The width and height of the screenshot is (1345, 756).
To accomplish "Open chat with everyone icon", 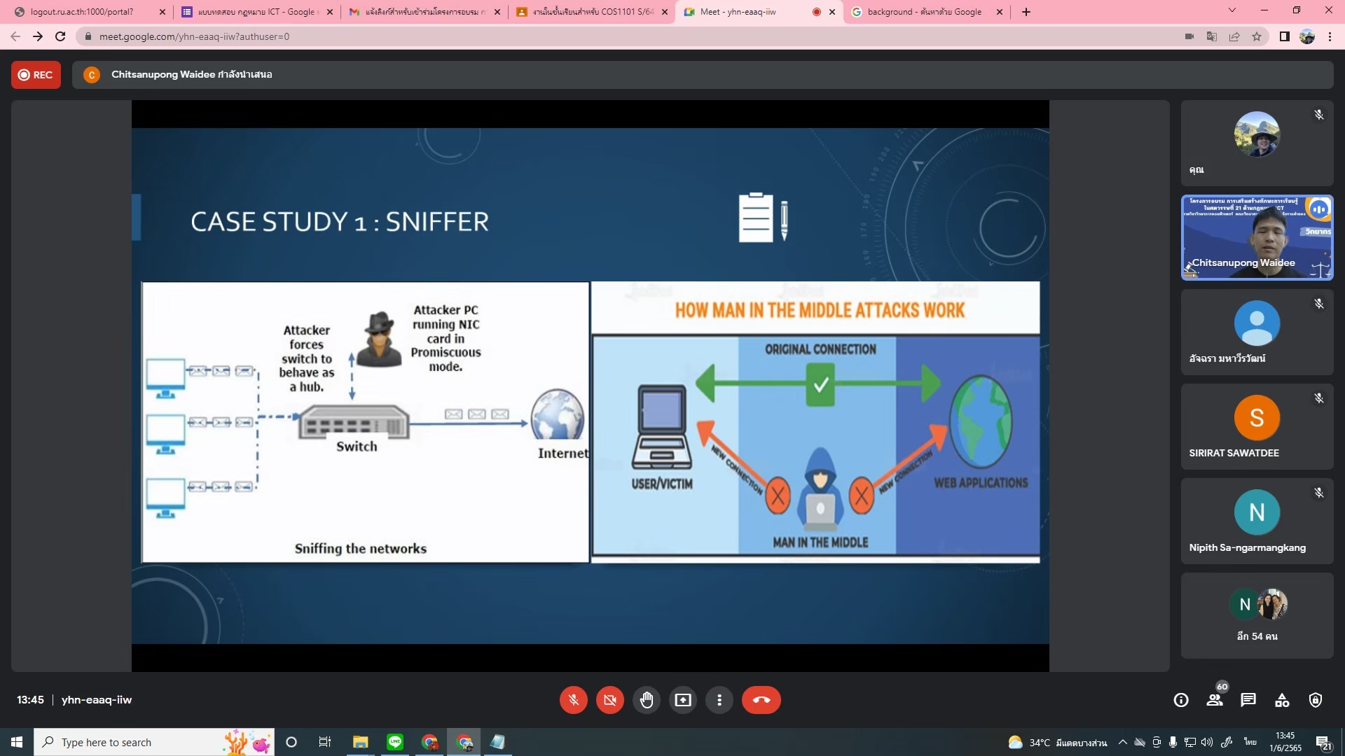I will [1248, 700].
